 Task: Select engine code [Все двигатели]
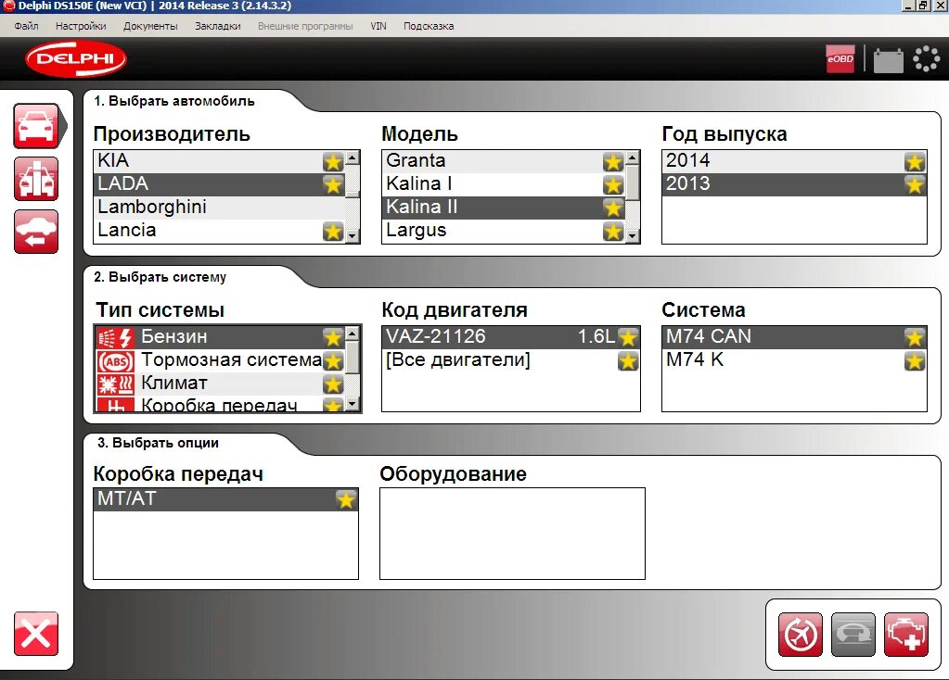(511, 360)
